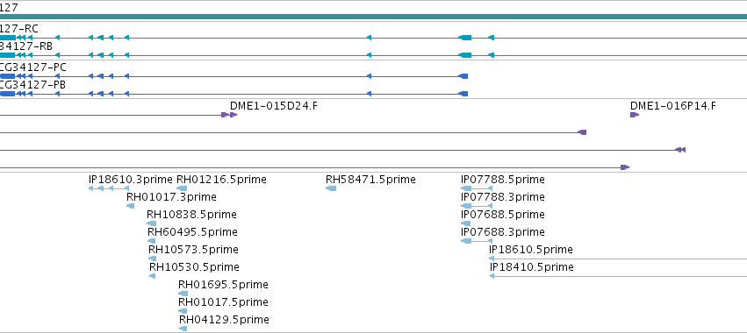Select the RH10530.5prime EST label
747x333 pixels.
(194, 267)
